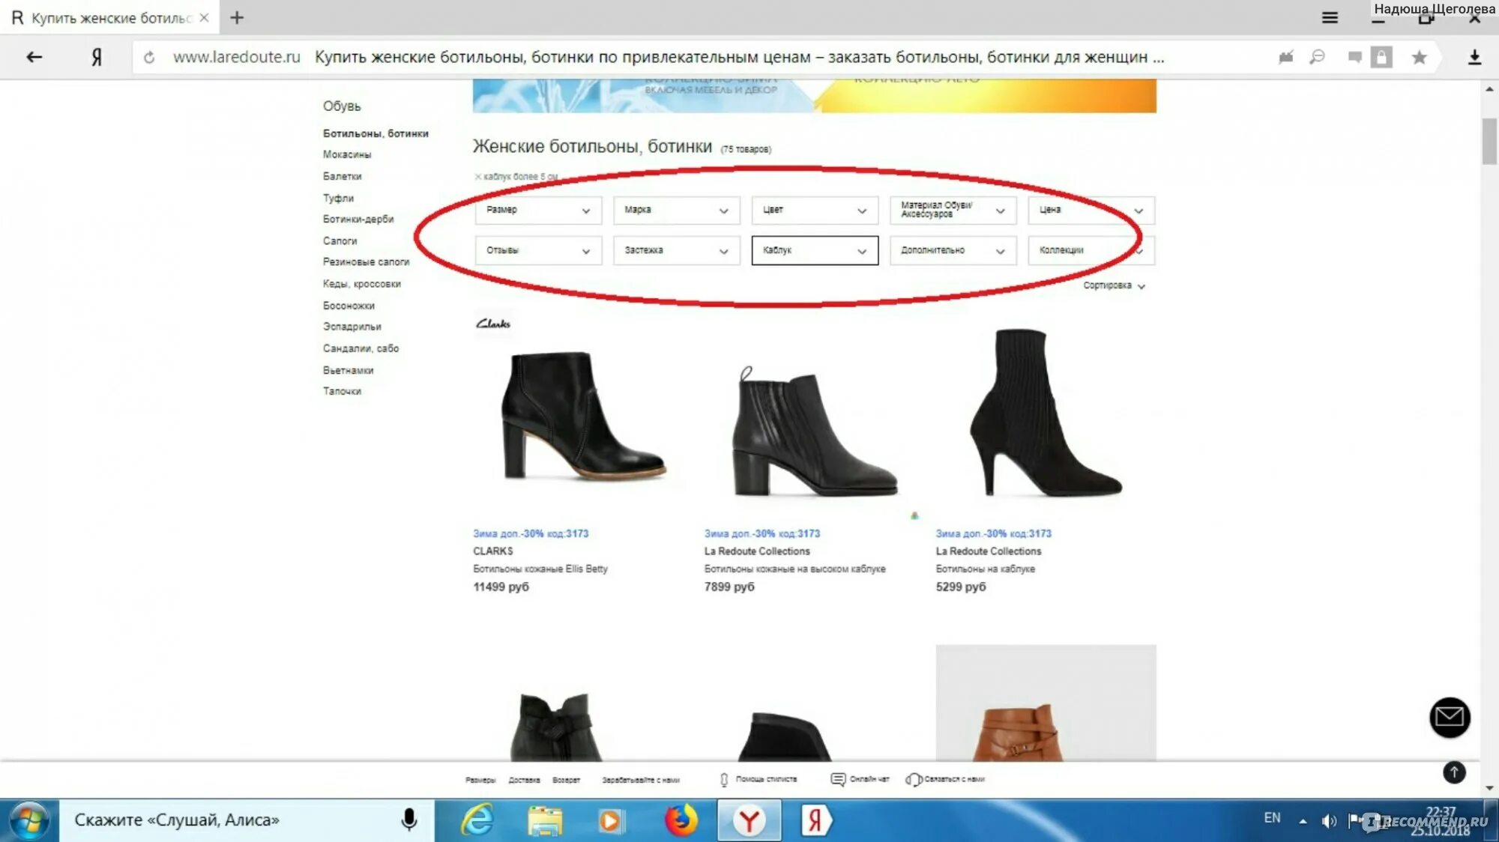Select Балетки category
This screenshot has height=842, width=1499.
342,177
